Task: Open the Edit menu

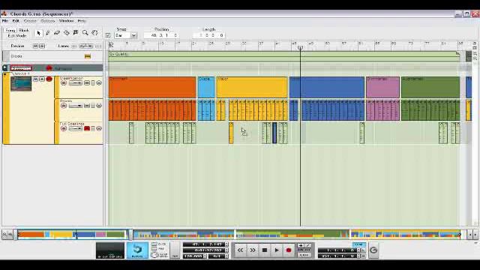Action: pyautogui.click(x=16, y=21)
